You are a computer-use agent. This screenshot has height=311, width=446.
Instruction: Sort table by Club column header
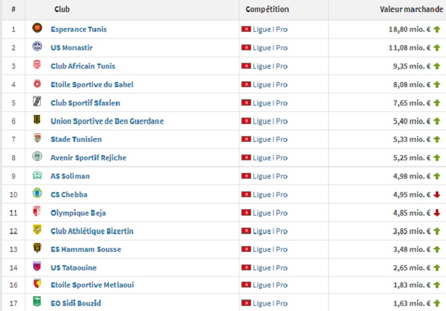coord(62,10)
